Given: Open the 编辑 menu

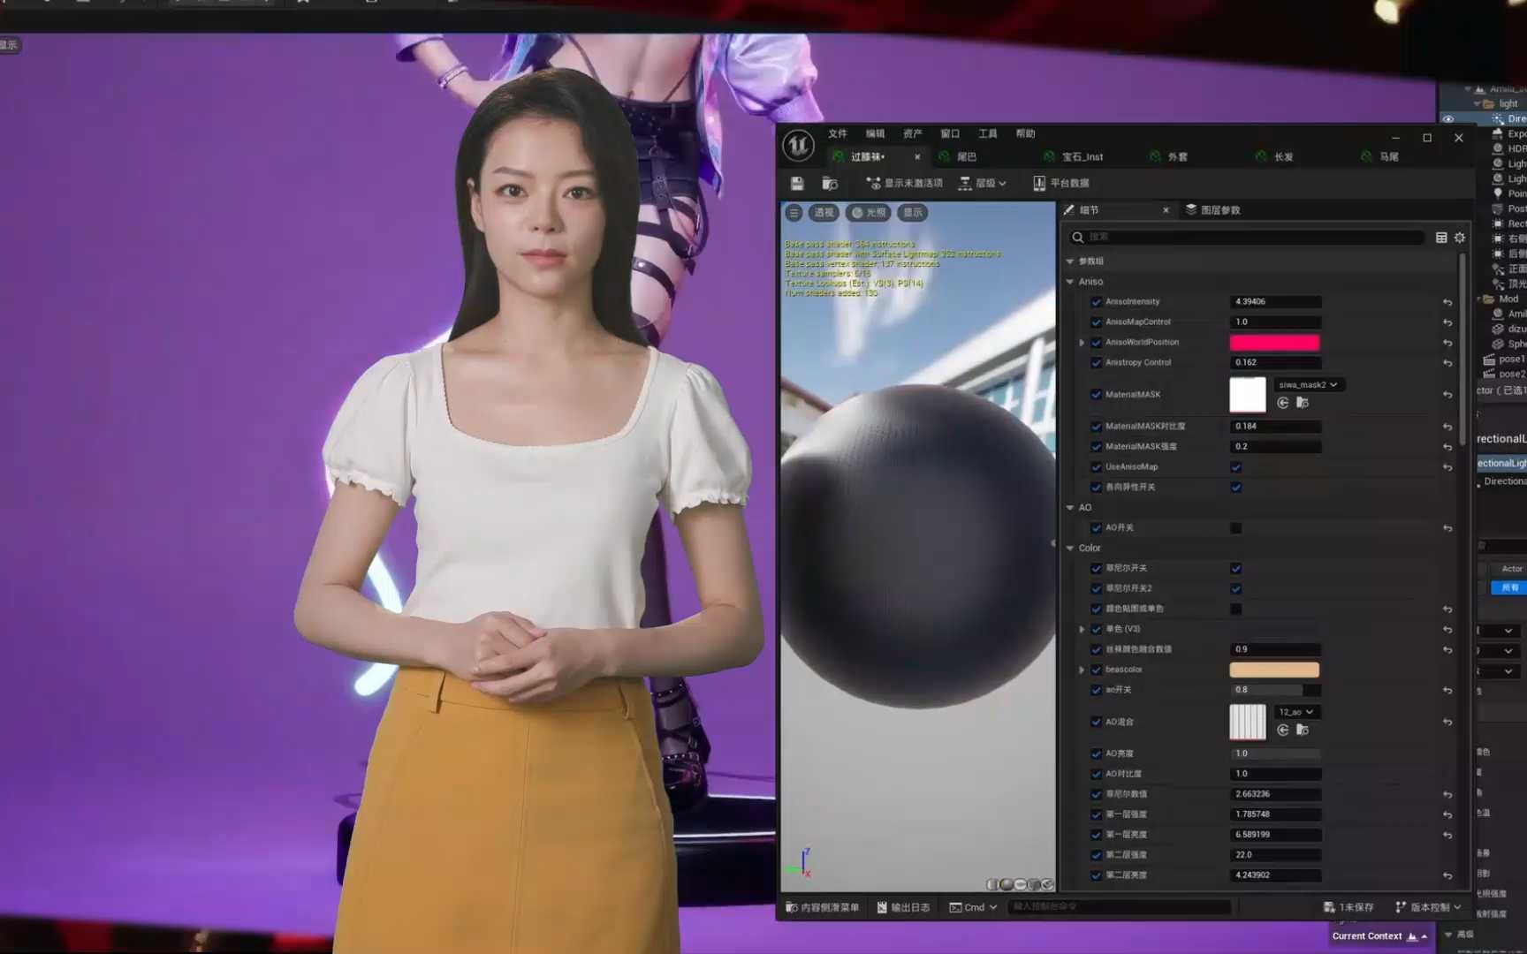Looking at the screenshot, I should click(876, 133).
